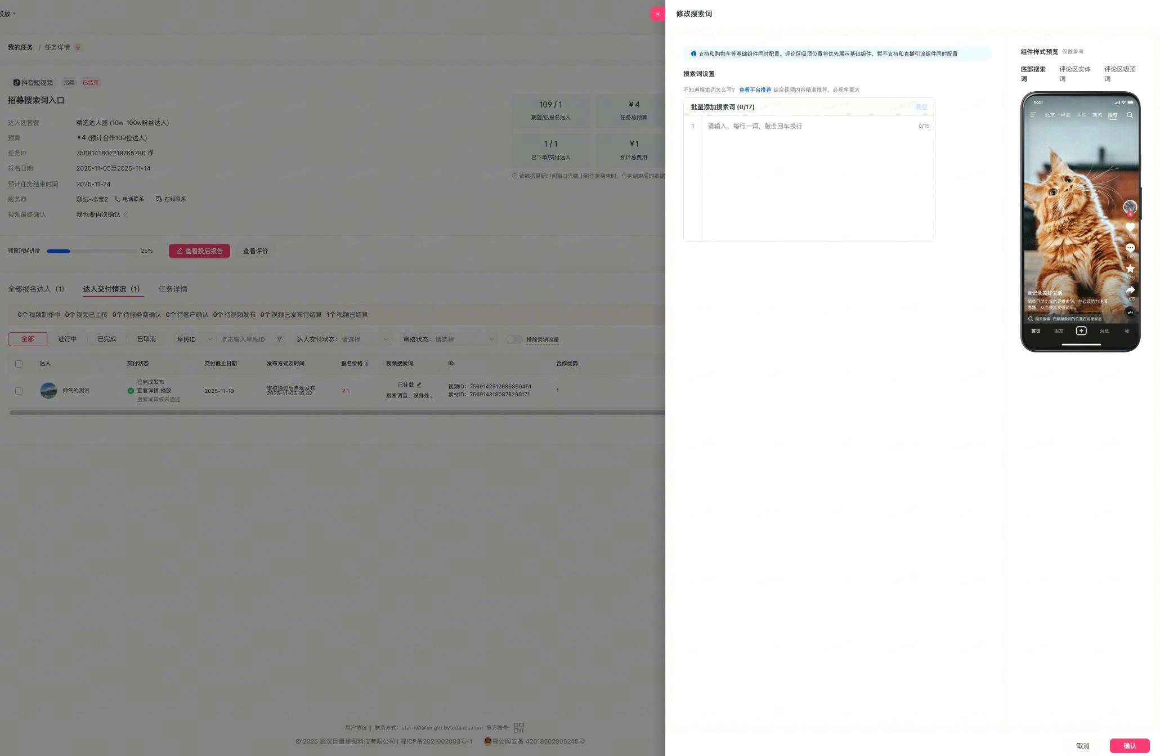The image size is (1160, 756).
Task: Click the filter funnel icon by 星图ID input
Action: pyautogui.click(x=279, y=339)
